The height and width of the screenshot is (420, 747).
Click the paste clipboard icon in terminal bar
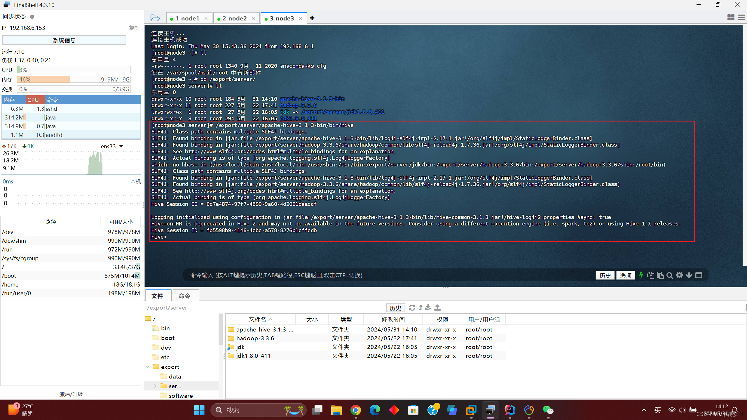point(660,275)
